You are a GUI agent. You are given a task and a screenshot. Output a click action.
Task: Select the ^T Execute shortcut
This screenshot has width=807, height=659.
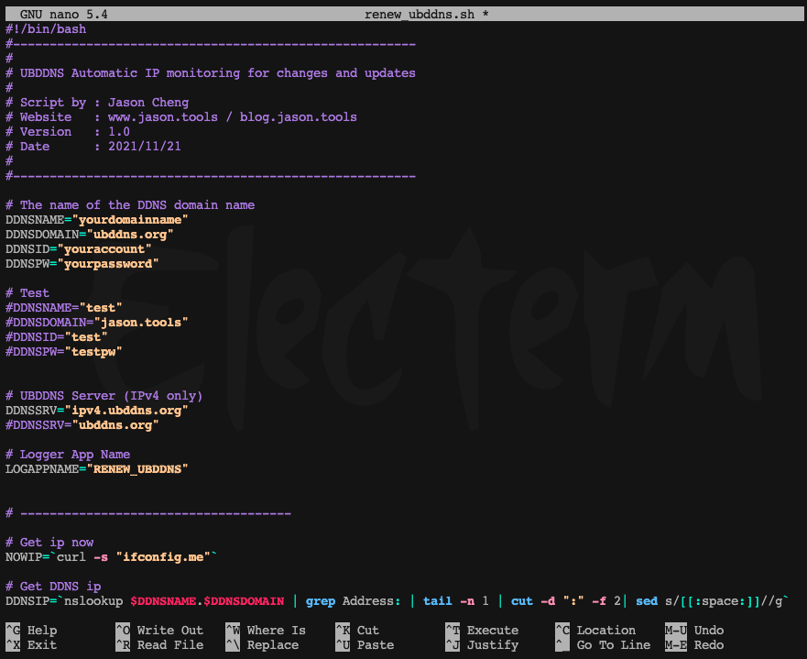(482, 631)
